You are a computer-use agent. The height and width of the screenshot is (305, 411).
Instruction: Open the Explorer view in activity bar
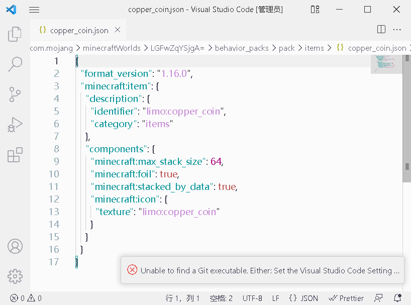click(x=15, y=34)
